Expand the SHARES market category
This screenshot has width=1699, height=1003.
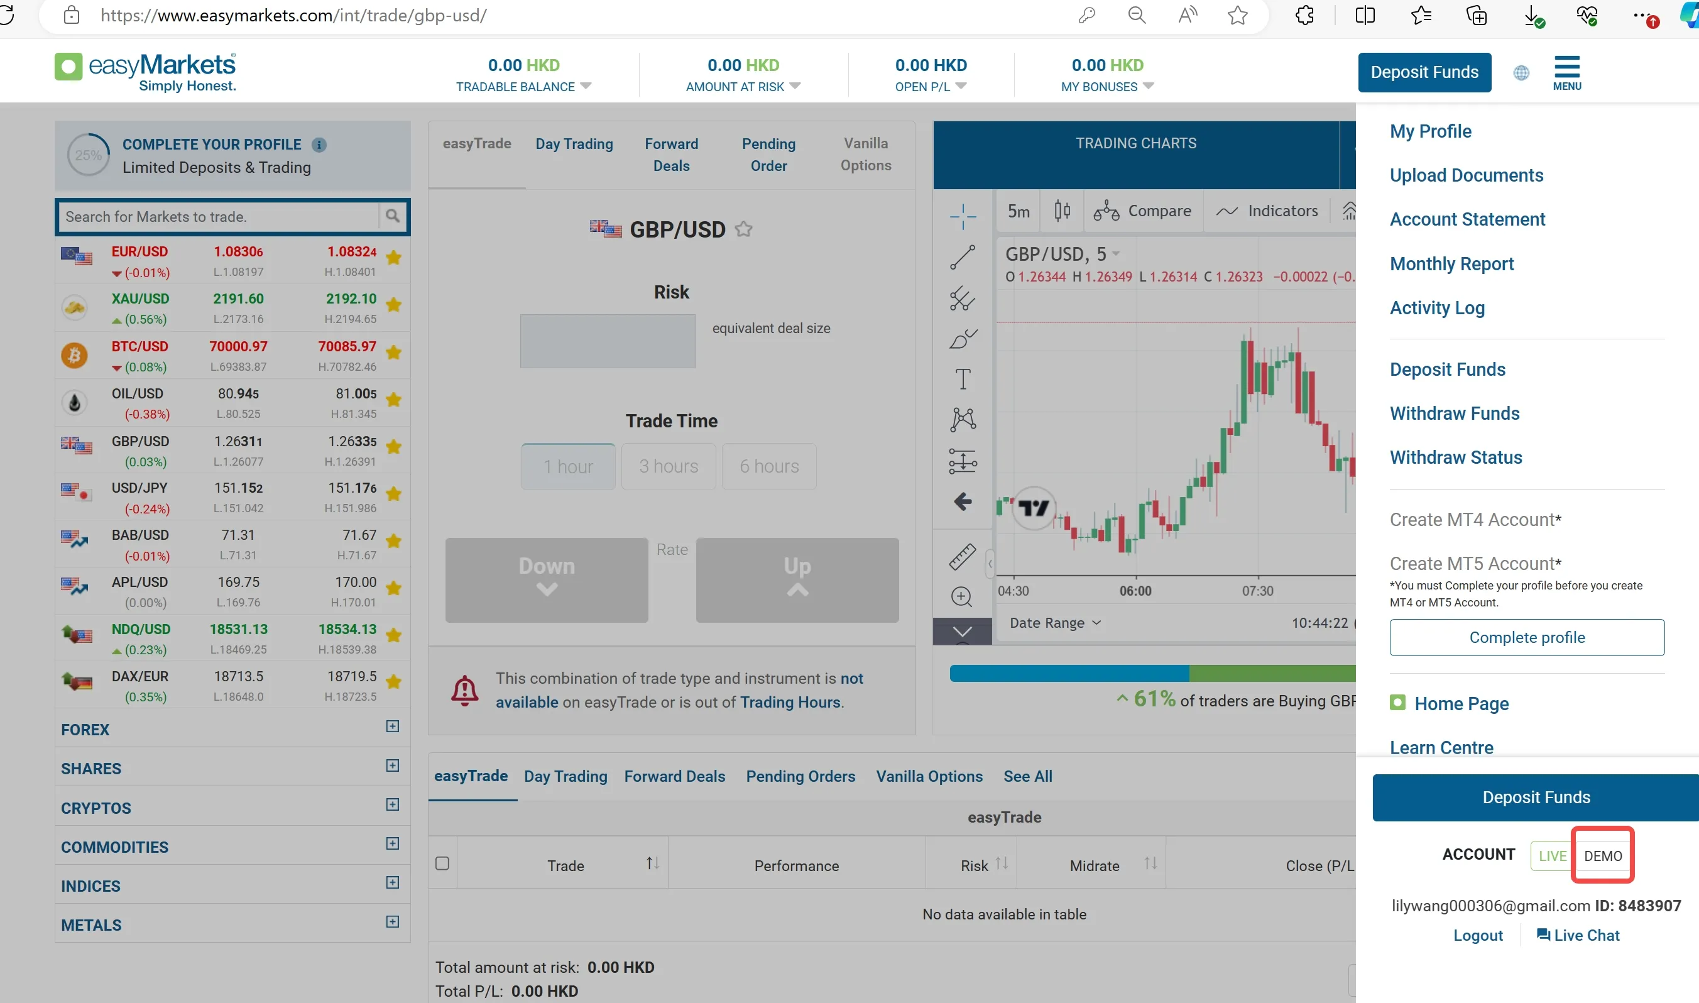click(393, 766)
